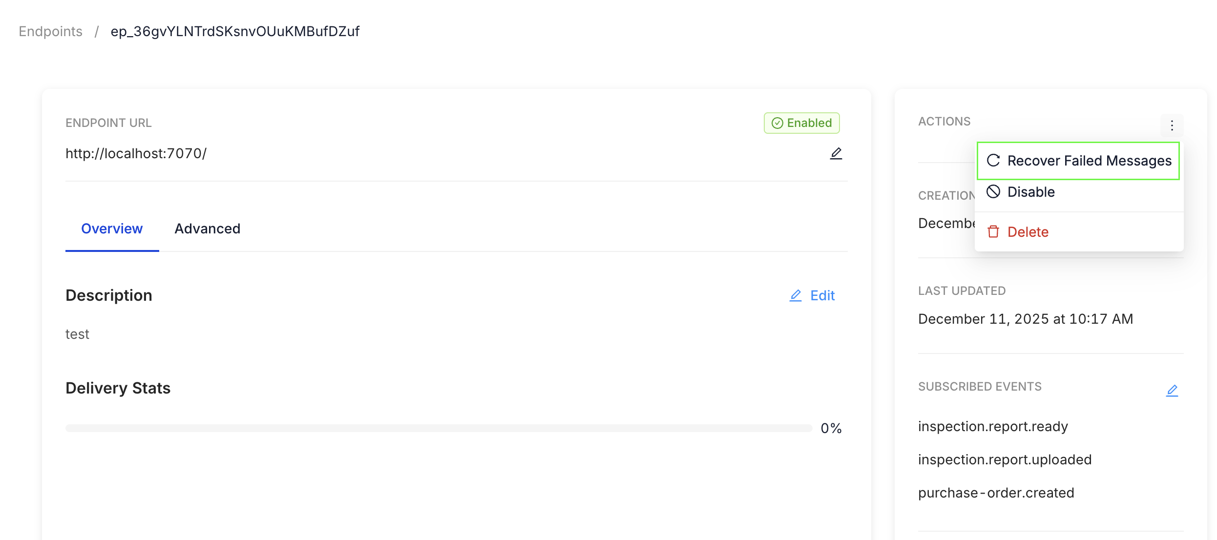1217x540 pixels.
Task: Select the Overview tab
Action: [112, 228]
